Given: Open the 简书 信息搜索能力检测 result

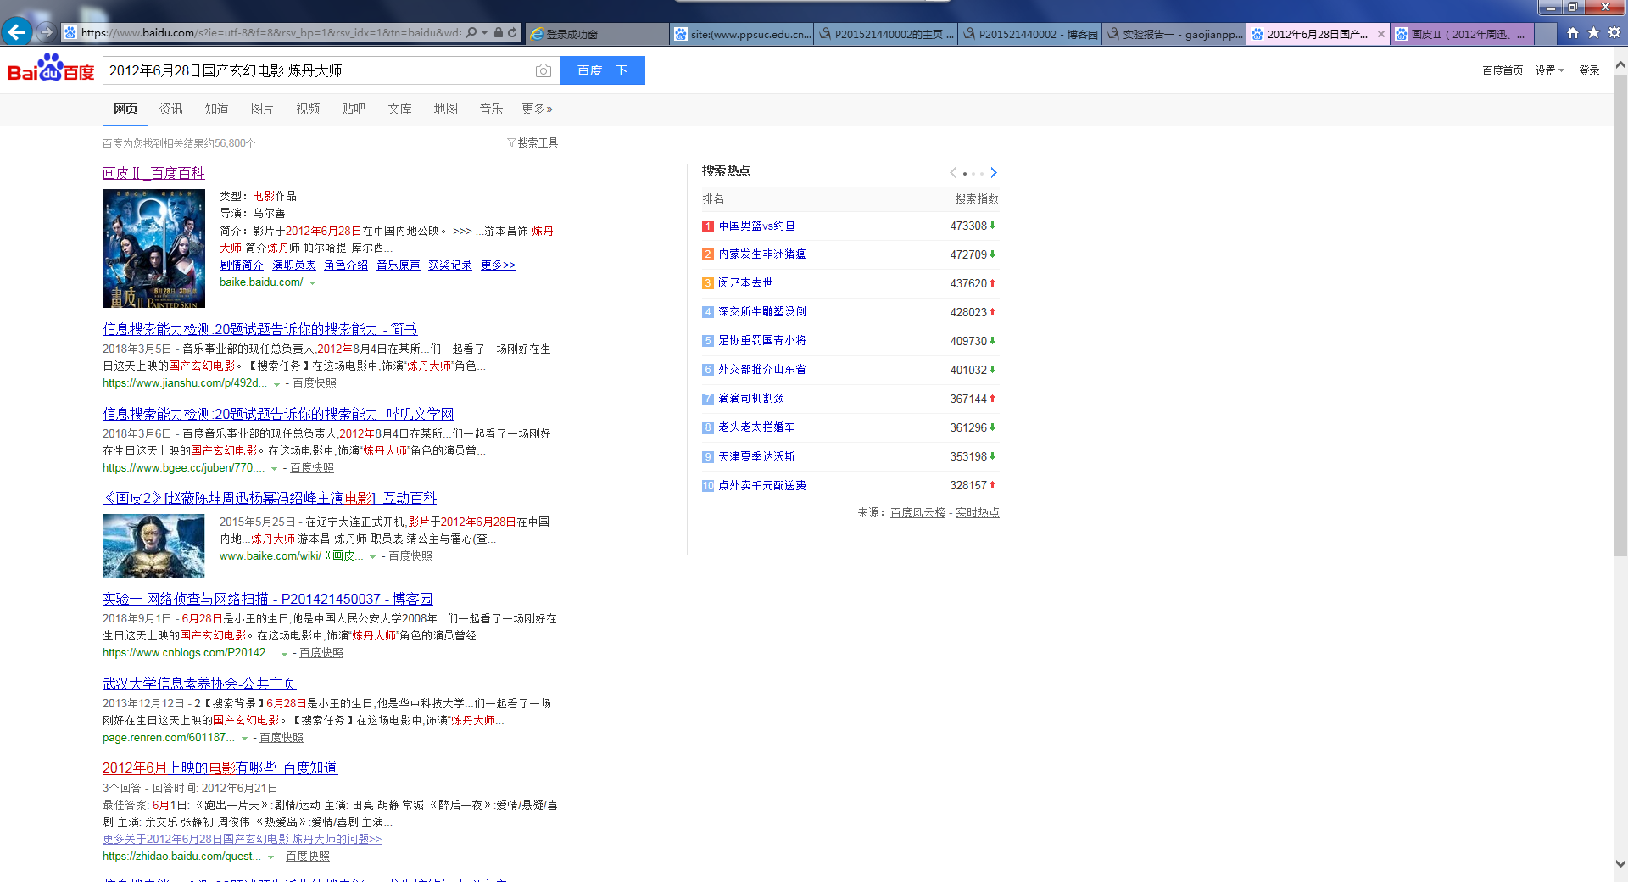Looking at the screenshot, I should 260,329.
